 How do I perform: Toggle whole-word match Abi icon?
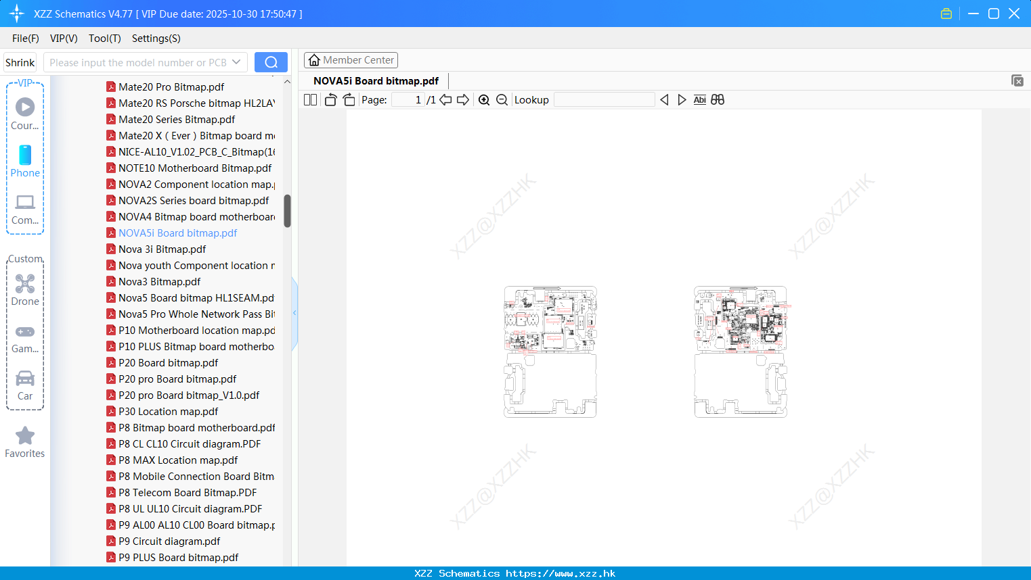[x=700, y=99]
